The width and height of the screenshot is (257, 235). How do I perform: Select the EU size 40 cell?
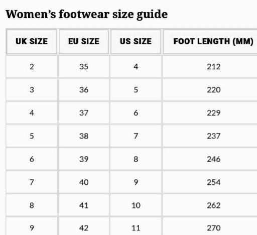(x=84, y=182)
